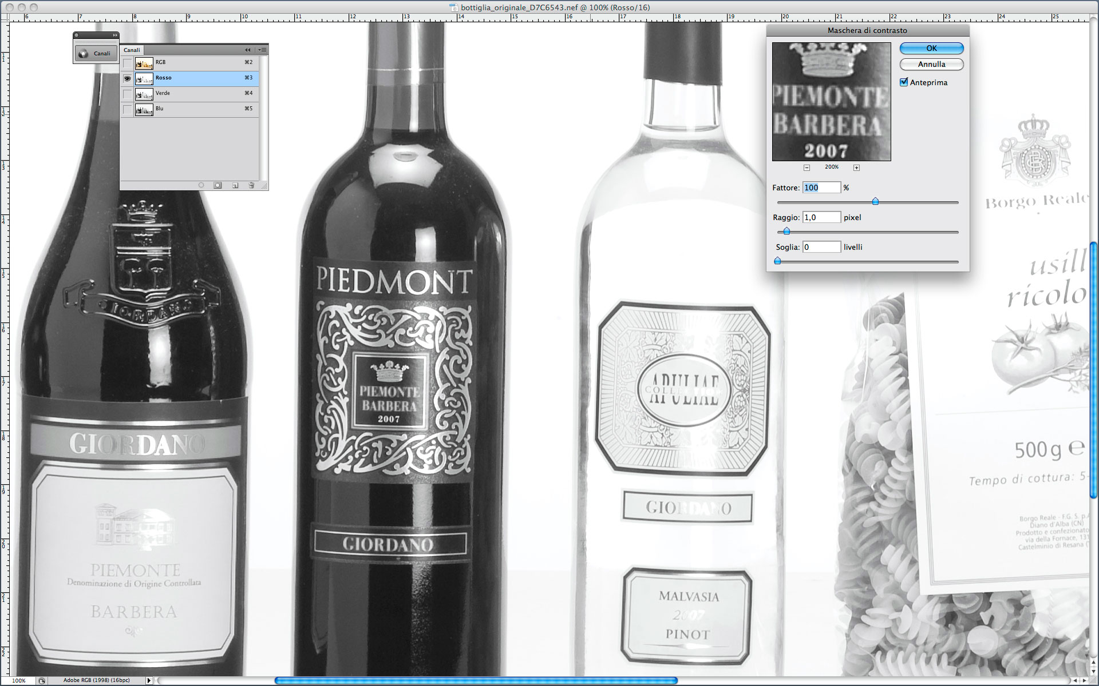Adjust the Fattore slider handle
The height and width of the screenshot is (686, 1099).
(875, 201)
